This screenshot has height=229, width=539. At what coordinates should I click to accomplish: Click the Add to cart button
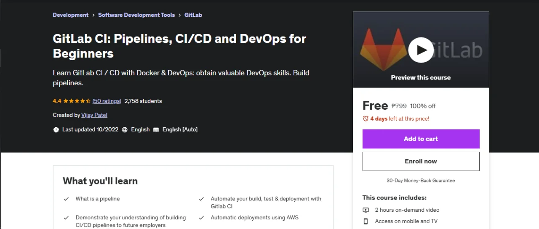click(421, 139)
